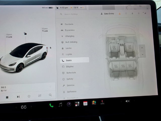161x121 pixels.
Task: Tap the 185 mi battery range indicator
Action: 48,8
